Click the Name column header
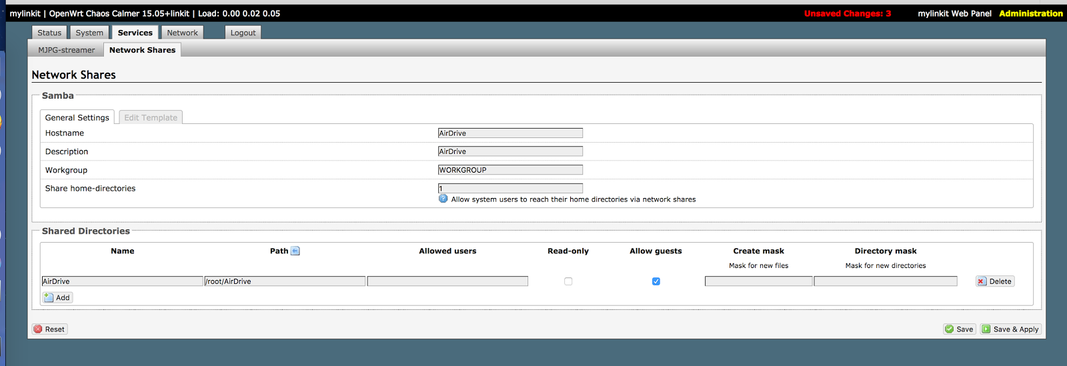1067x366 pixels. [x=123, y=251]
